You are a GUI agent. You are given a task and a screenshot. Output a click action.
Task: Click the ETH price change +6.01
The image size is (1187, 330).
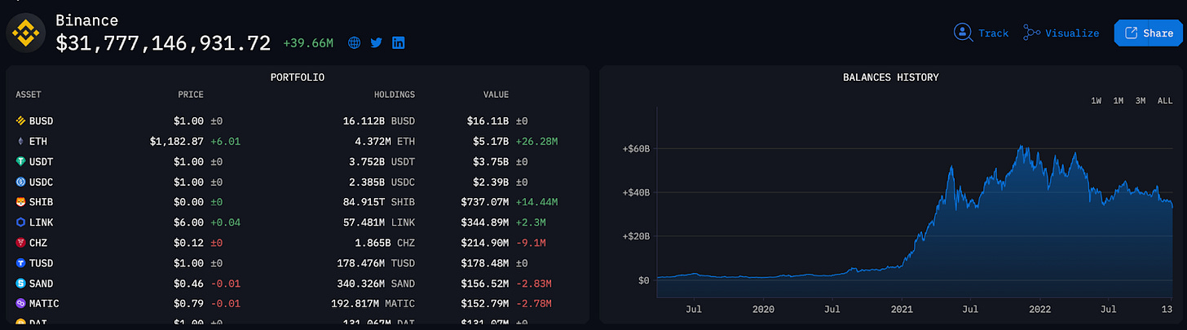[x=225, y=141]
